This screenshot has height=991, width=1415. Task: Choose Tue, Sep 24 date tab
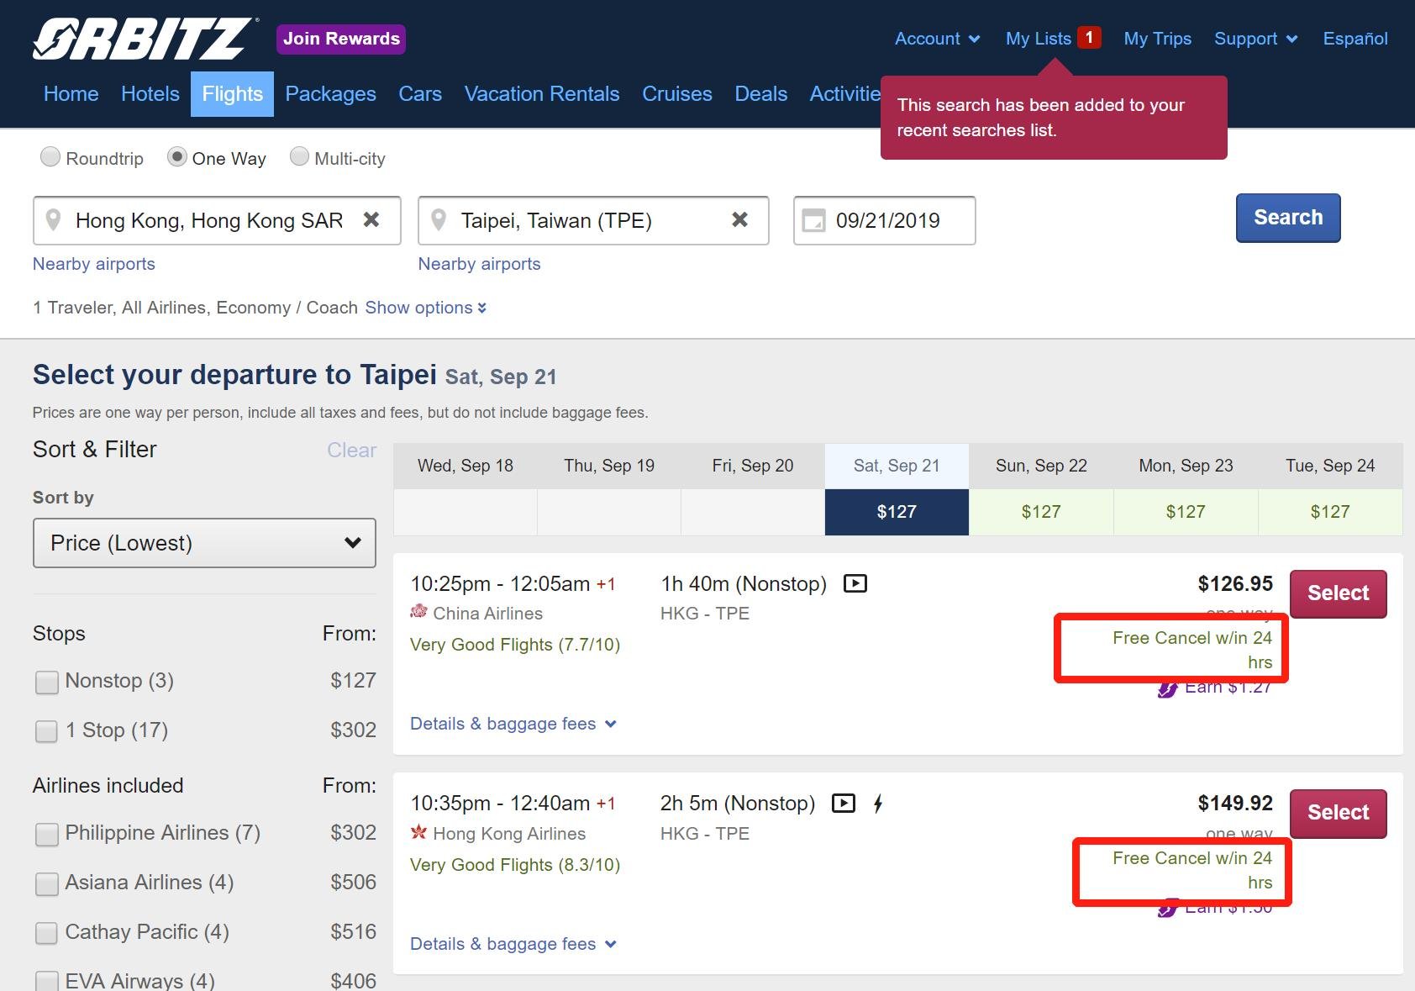pyautogui.click(x=1330, y=489)
